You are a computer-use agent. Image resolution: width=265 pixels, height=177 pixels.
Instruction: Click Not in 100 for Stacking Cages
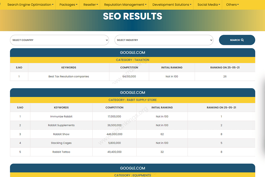pyautogui.click(x=162, y=143)
